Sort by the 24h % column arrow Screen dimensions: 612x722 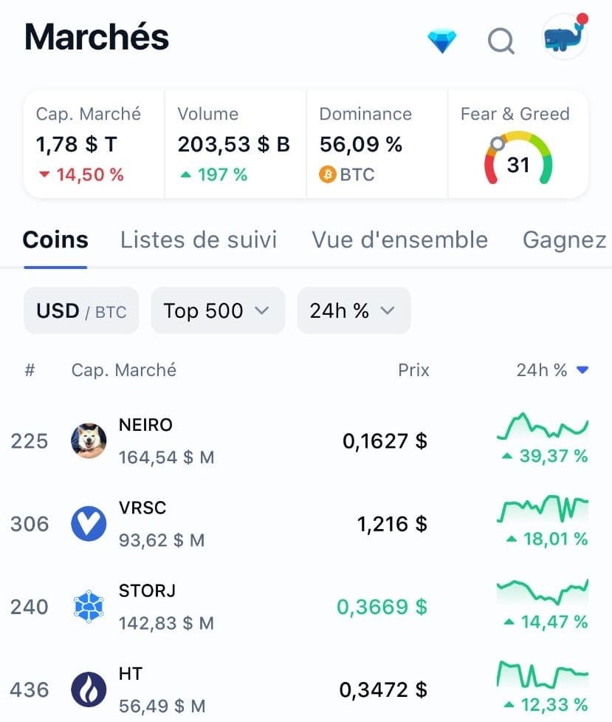[x=582, y=369]
